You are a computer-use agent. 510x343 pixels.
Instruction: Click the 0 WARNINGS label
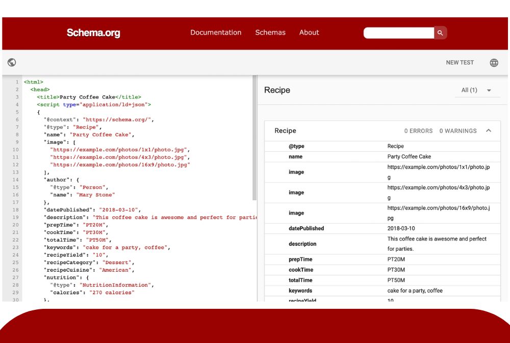pyautogui.click(x=457, y=130)
